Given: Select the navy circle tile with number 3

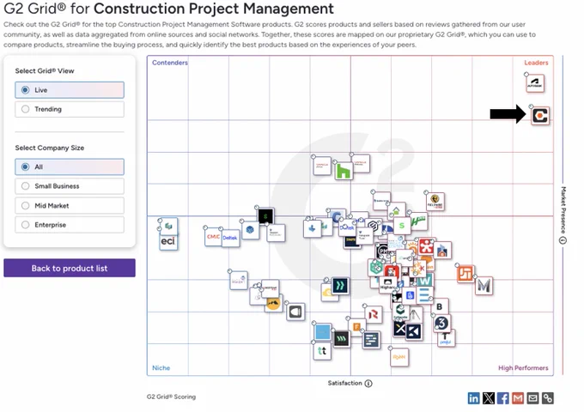Looking at the screenshot, I should point(442,323).
